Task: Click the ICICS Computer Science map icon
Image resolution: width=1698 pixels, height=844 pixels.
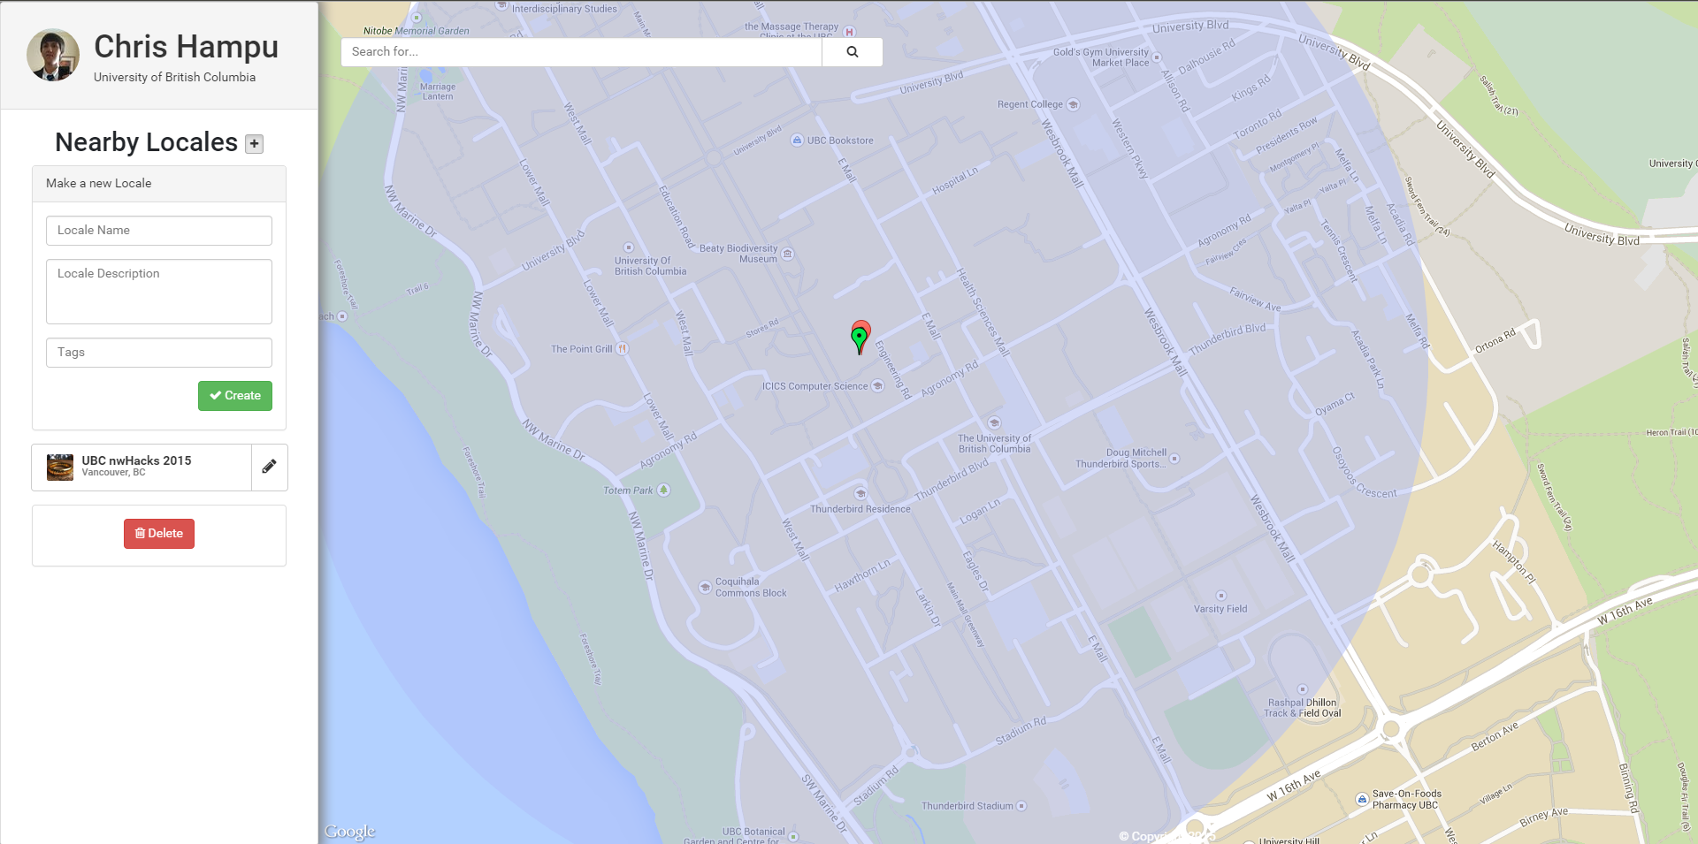Action: 877,386
